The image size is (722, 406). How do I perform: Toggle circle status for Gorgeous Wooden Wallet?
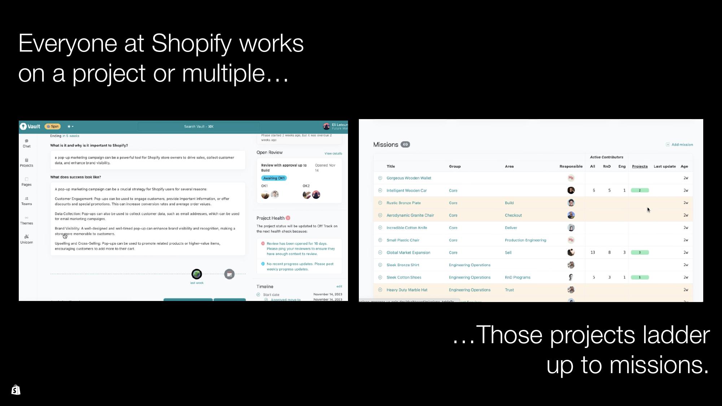tap(379, 178)
